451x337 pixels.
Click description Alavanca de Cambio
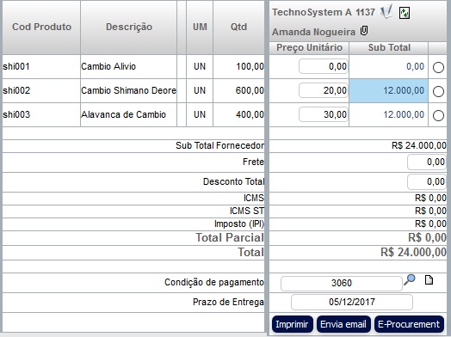tap(124, 115)
